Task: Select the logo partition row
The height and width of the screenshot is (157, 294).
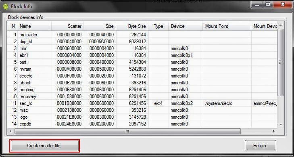Action: (142, 117)
